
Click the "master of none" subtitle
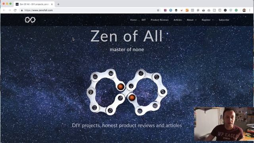pos(127,49)
